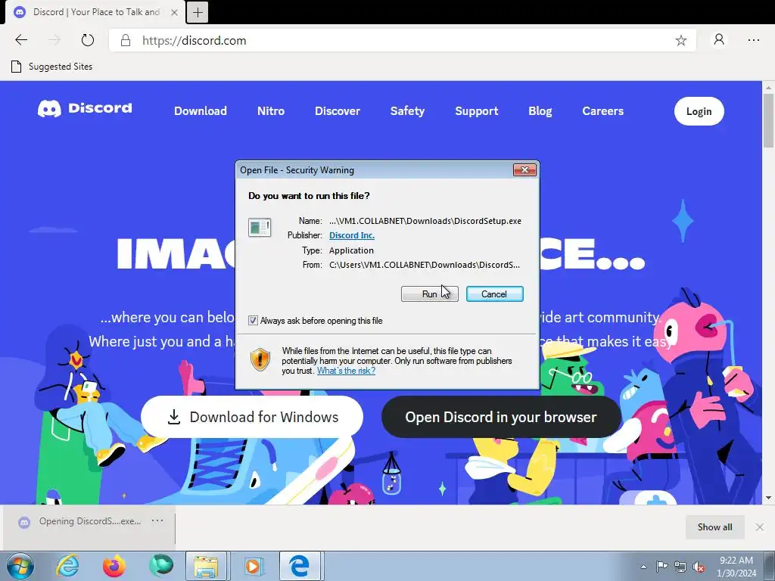The width and height of the screenshot is (775, 581).
Task: Open the green globe taskbar app
Action: coord(161,566)
